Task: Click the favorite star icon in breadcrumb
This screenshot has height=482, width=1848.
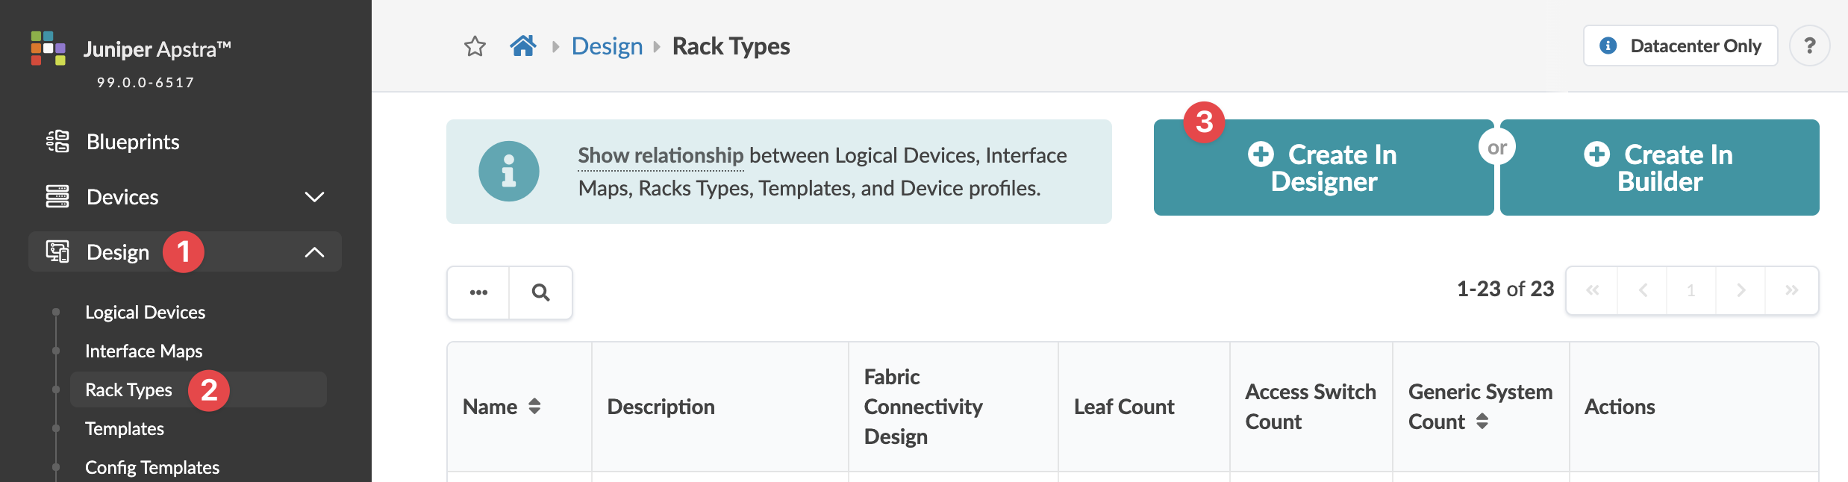Action: [475, 46]
